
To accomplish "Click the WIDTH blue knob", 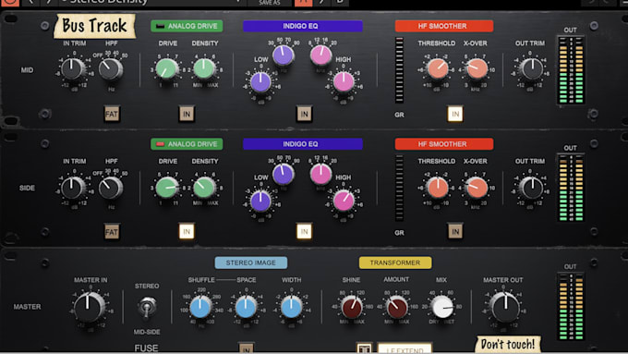I will (291, 307).
